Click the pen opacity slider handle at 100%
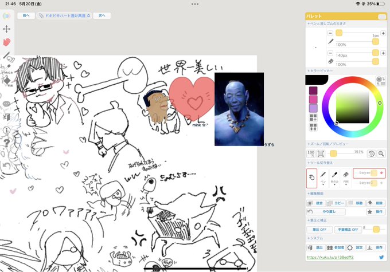 (x=375, y=42)
